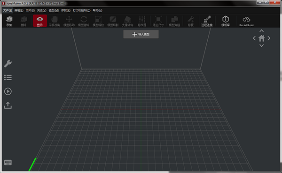This screenshot has height=173, width=282.
Task: Open the 模型 (Model) menu
Action: [x=54, y=10]
